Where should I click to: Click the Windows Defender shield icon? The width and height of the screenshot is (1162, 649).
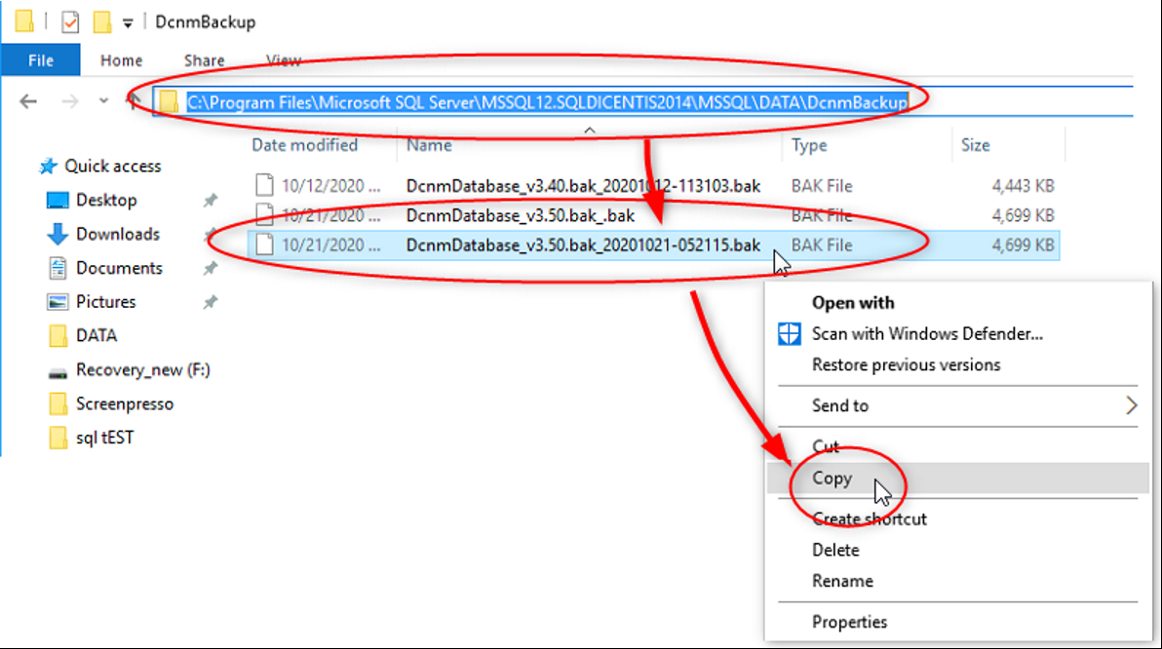pos(790,334)
